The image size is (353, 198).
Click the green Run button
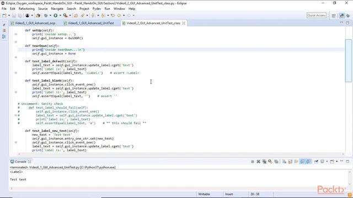(56, 15)
